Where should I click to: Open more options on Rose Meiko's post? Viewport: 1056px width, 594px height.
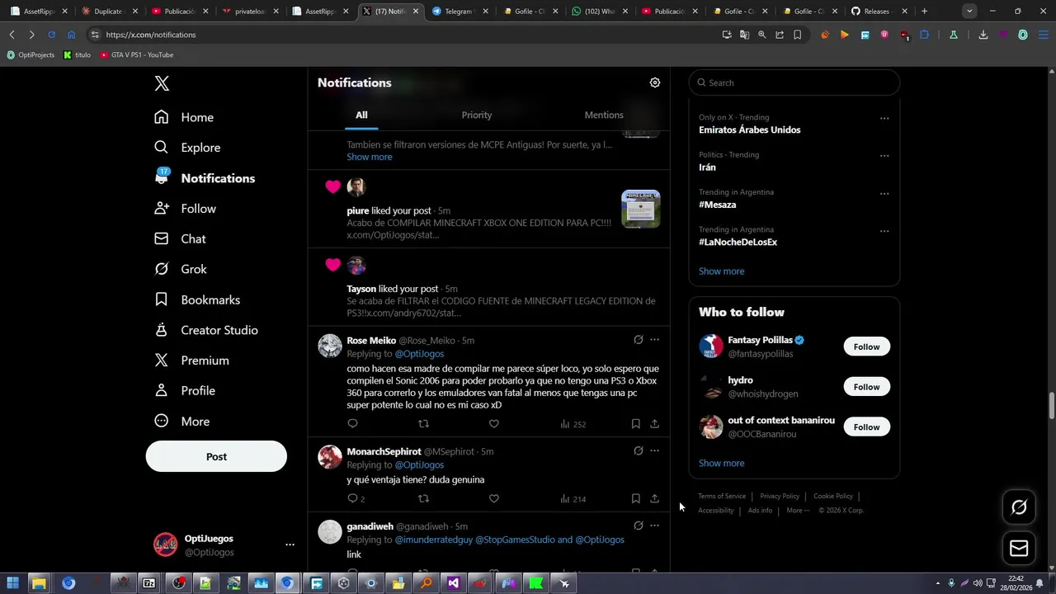pyautogui.click(x=654, y=339)
